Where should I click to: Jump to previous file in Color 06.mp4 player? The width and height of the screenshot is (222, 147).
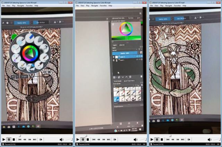[x=94, y=139]
